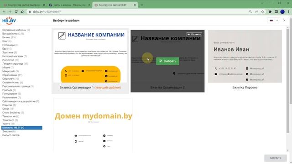
Task: Open the Спорт category
Action: [x=8, y=109]
